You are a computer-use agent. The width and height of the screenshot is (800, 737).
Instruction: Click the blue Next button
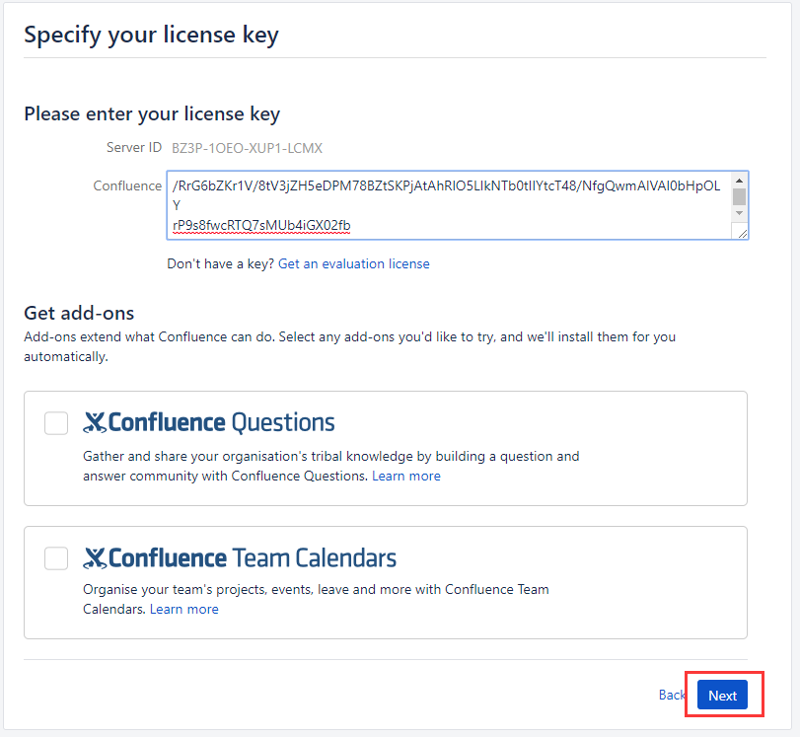point(722,695)
